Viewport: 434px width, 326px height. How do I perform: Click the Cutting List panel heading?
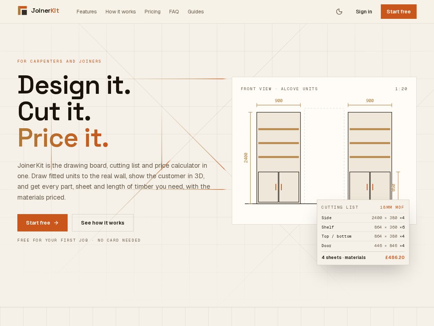340,208
